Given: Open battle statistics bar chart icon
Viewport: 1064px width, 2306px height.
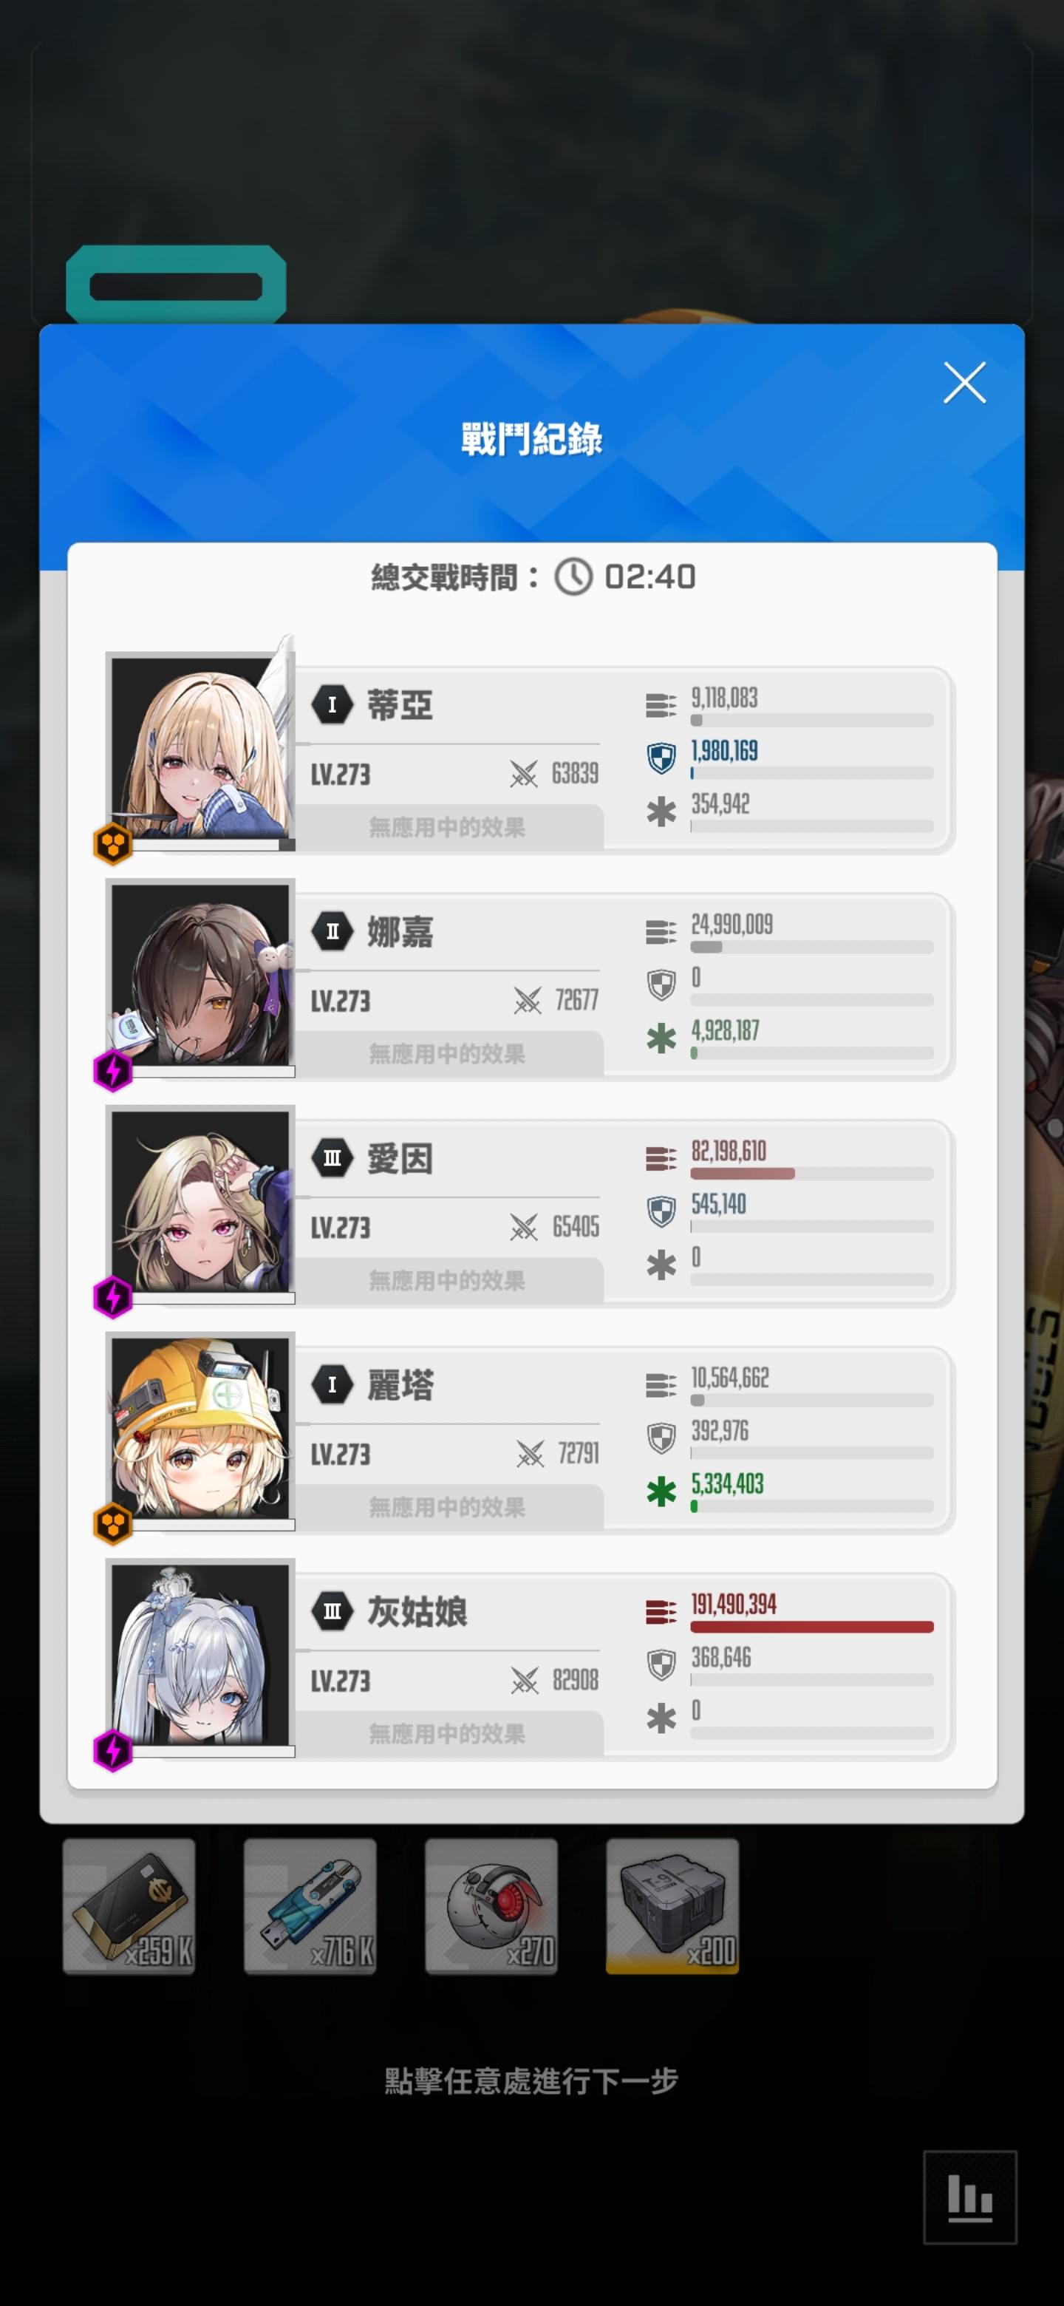Looking at the screenshot, I should point(970,2196).
